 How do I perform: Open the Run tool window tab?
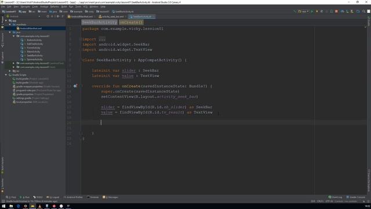click(x=24, y=197)
